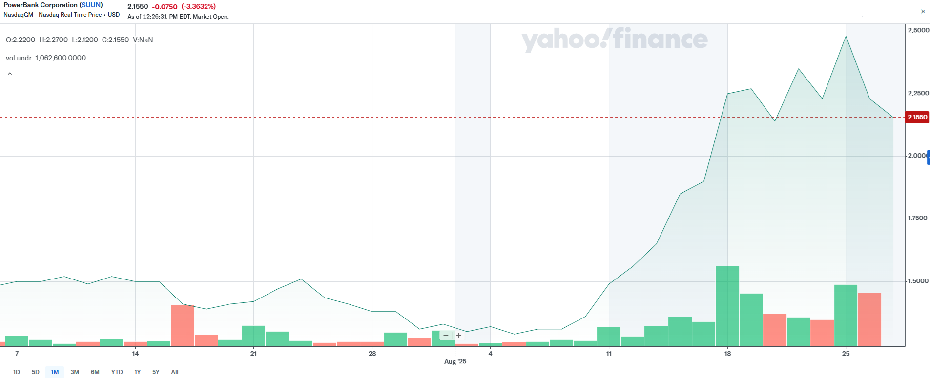The height and width of the screenshot is (378, 930).
Task: Click the vol undr indicator label
Action: pos(19,58)
